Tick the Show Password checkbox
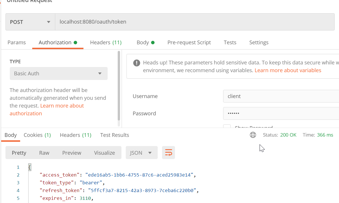Viewport: 339px width, 203px height. (x=227, y=126)
